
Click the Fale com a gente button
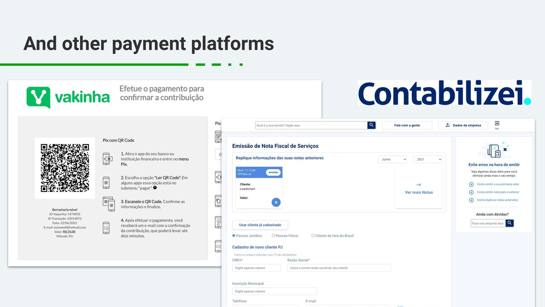(407, 125)
